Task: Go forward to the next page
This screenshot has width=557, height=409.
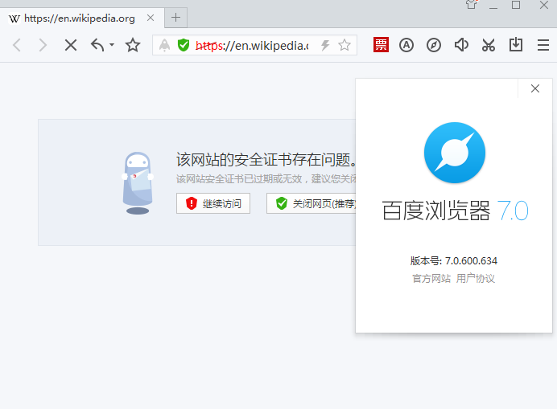Action: (x=43, y=46)
